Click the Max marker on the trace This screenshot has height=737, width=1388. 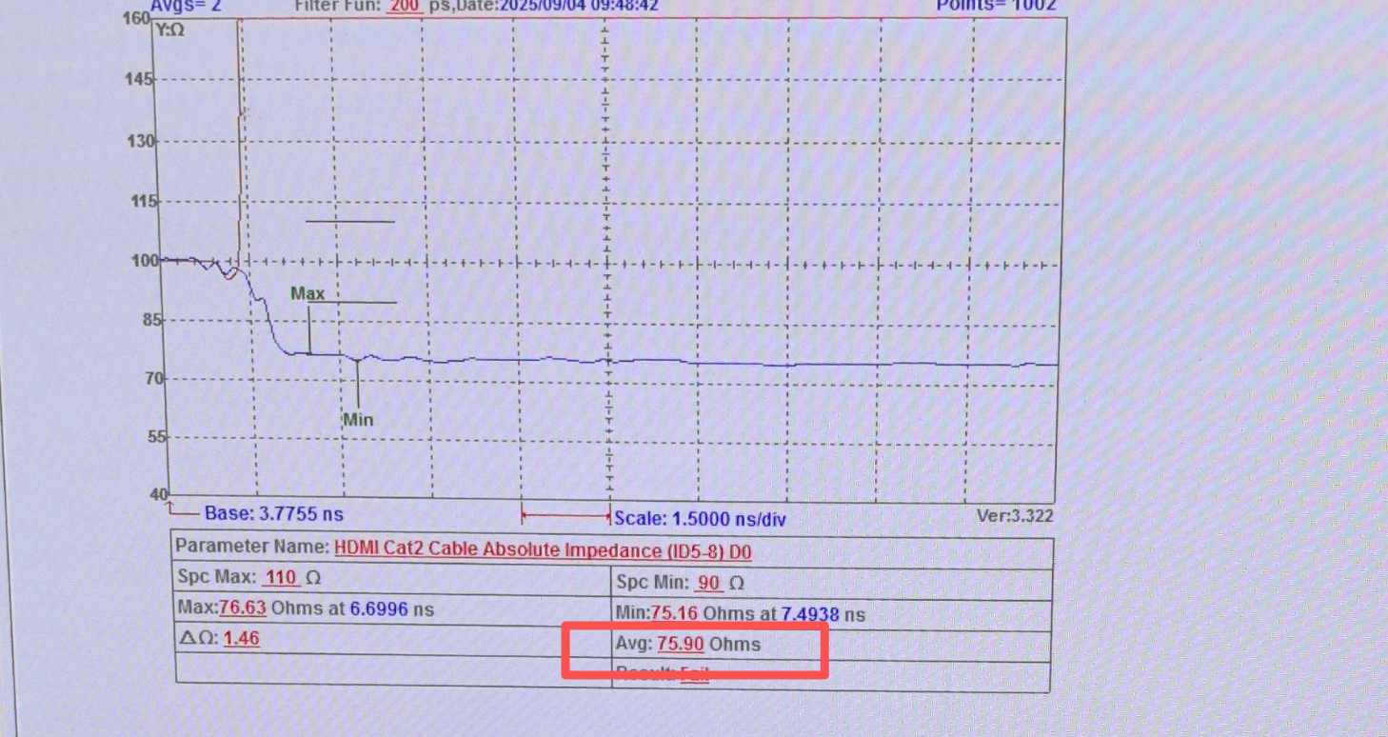[x=307, y=294]
